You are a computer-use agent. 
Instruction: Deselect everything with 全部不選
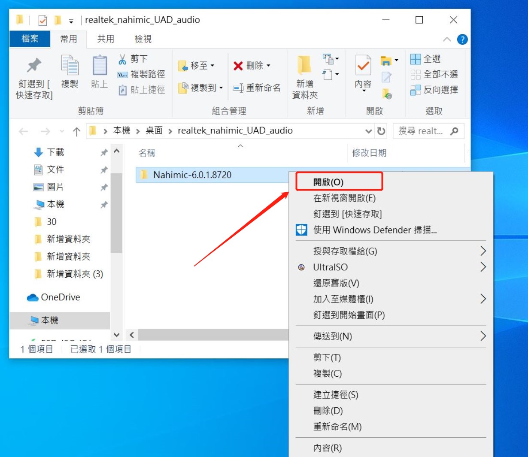pos(434,74)
